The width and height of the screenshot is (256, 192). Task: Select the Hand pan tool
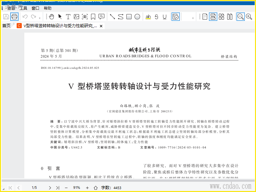point(52,17)
